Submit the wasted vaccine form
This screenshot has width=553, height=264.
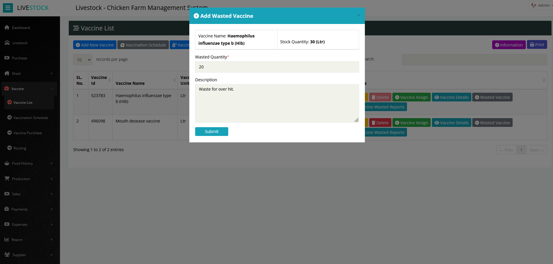[x=211, y=132]
